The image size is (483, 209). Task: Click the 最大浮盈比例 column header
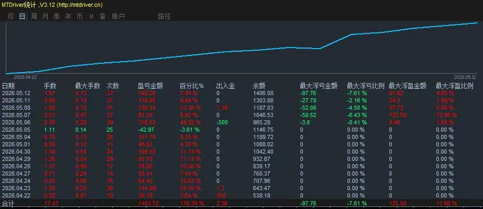(x=454, y=86)
